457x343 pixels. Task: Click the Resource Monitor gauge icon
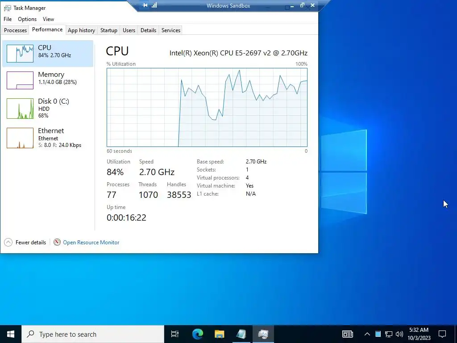pos(57,242)
